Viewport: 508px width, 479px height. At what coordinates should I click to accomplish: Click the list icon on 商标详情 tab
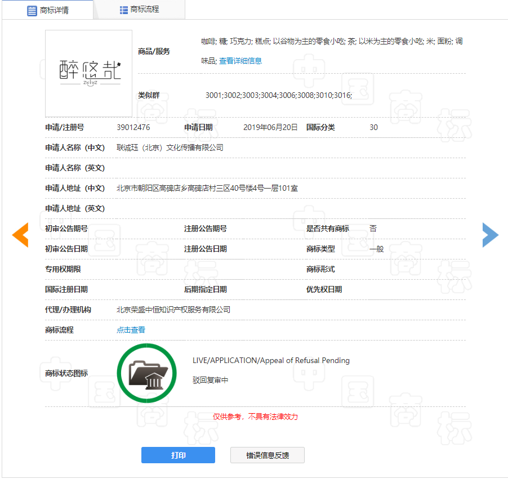32,10
